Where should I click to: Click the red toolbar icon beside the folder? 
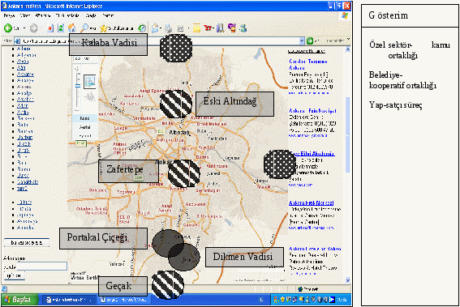pyautogui.click(x=208, y=28)
